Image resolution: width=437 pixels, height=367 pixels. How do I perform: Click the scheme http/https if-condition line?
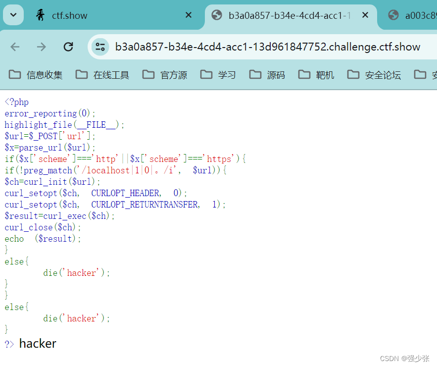click(x=125, y=159)
